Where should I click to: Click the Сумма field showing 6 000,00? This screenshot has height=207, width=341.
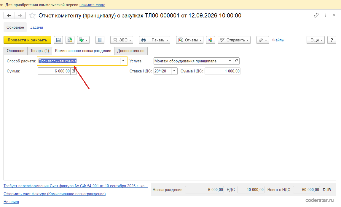click(x=54, y=71)
